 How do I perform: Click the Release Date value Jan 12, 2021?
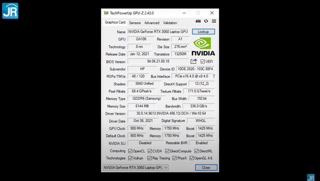(139, 54)
